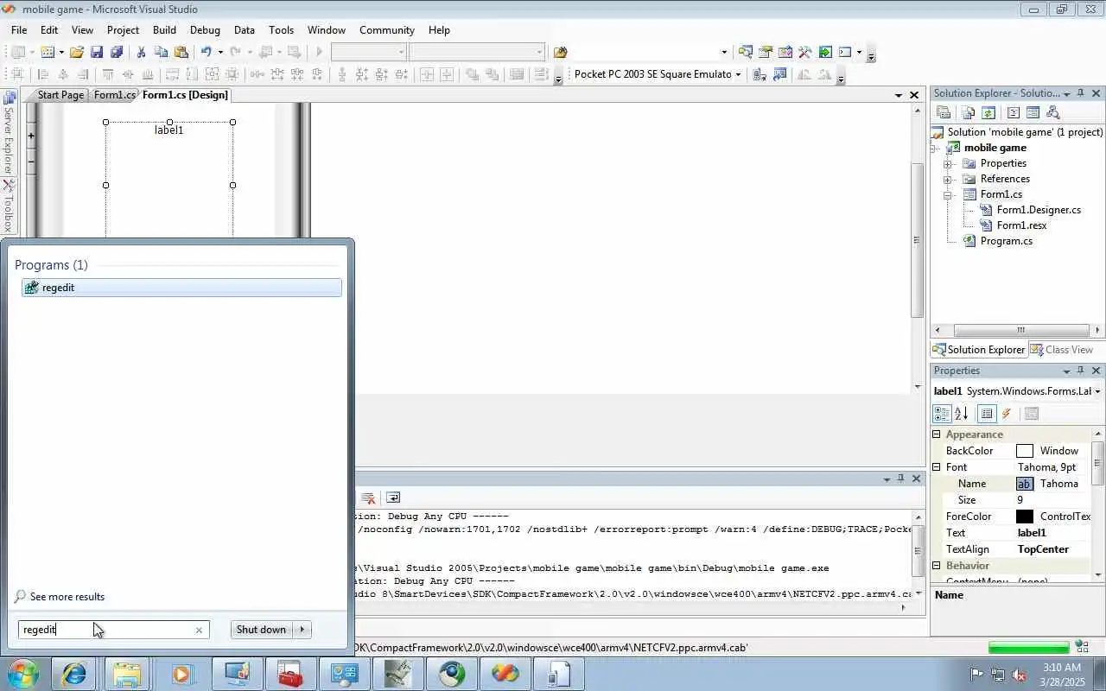
Task: Undo the last action with the blue arrow
Action: pyautogui.click(x=207, y=52)
